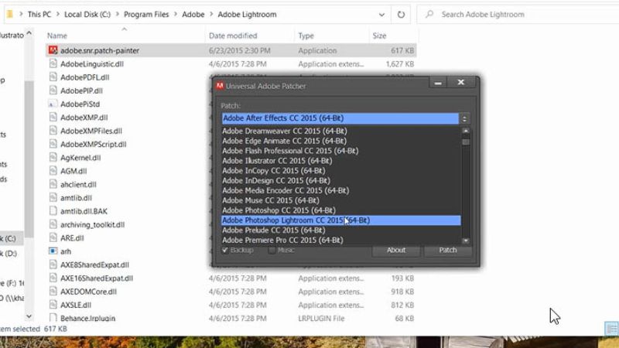Choose Adobe Dreamweaver CC 2015 (64-Bit)
The image size is (619, 348).
[340, 131]
